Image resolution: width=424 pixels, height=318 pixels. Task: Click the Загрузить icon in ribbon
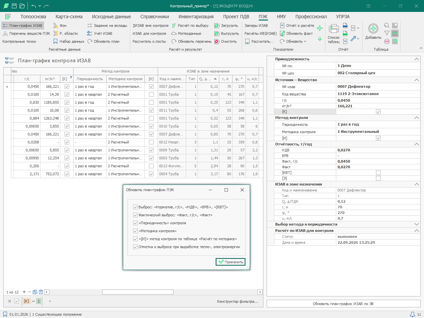coord(217,26)
